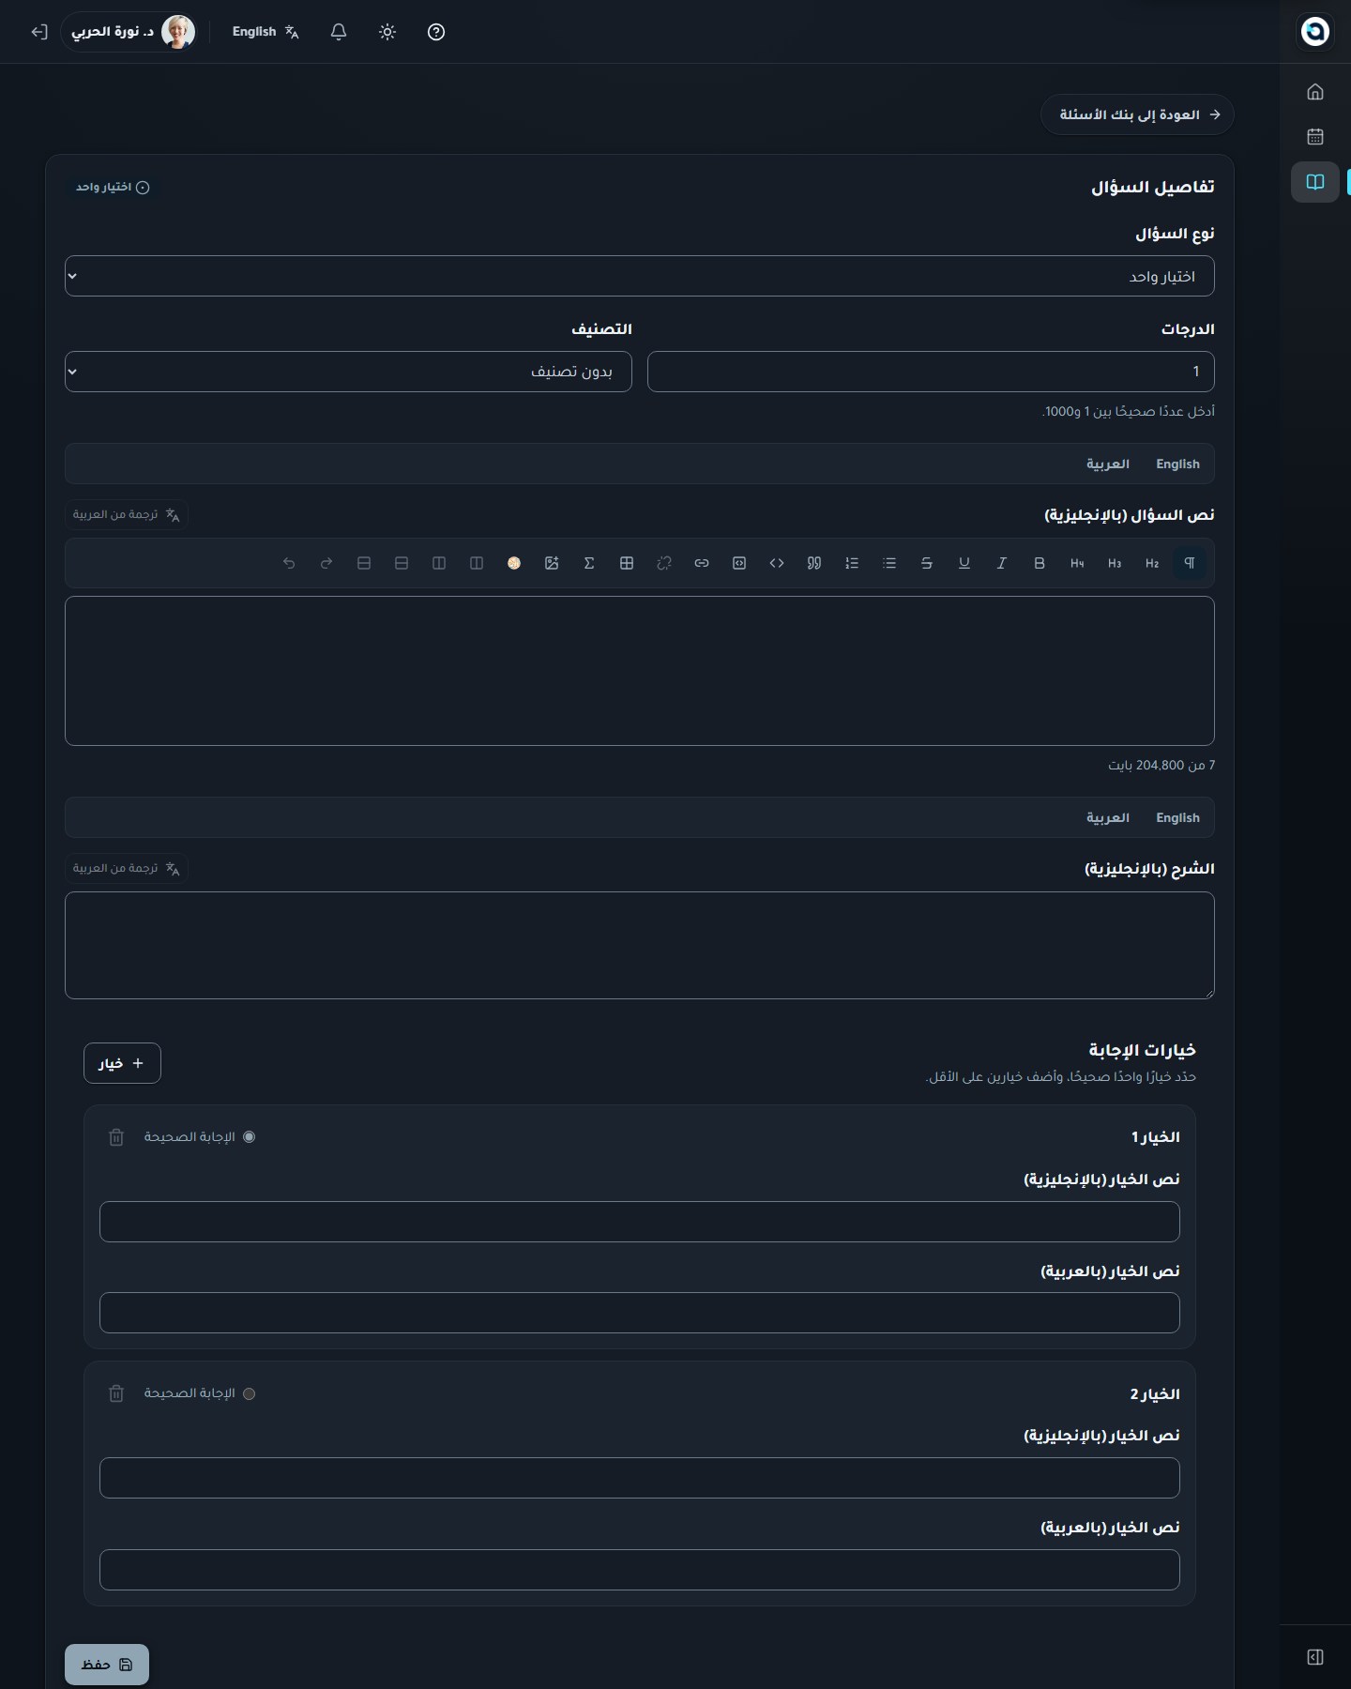Insert a numbered list in the editor
The image size is (1351, 1689).
(x=852, y=563)
